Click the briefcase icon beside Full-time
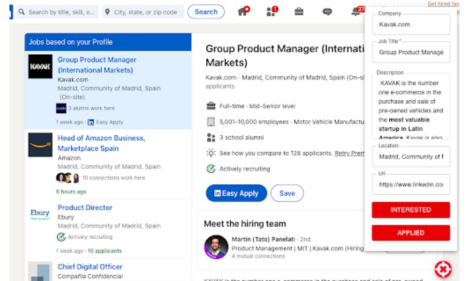The image size is (469, 281). 211,106
